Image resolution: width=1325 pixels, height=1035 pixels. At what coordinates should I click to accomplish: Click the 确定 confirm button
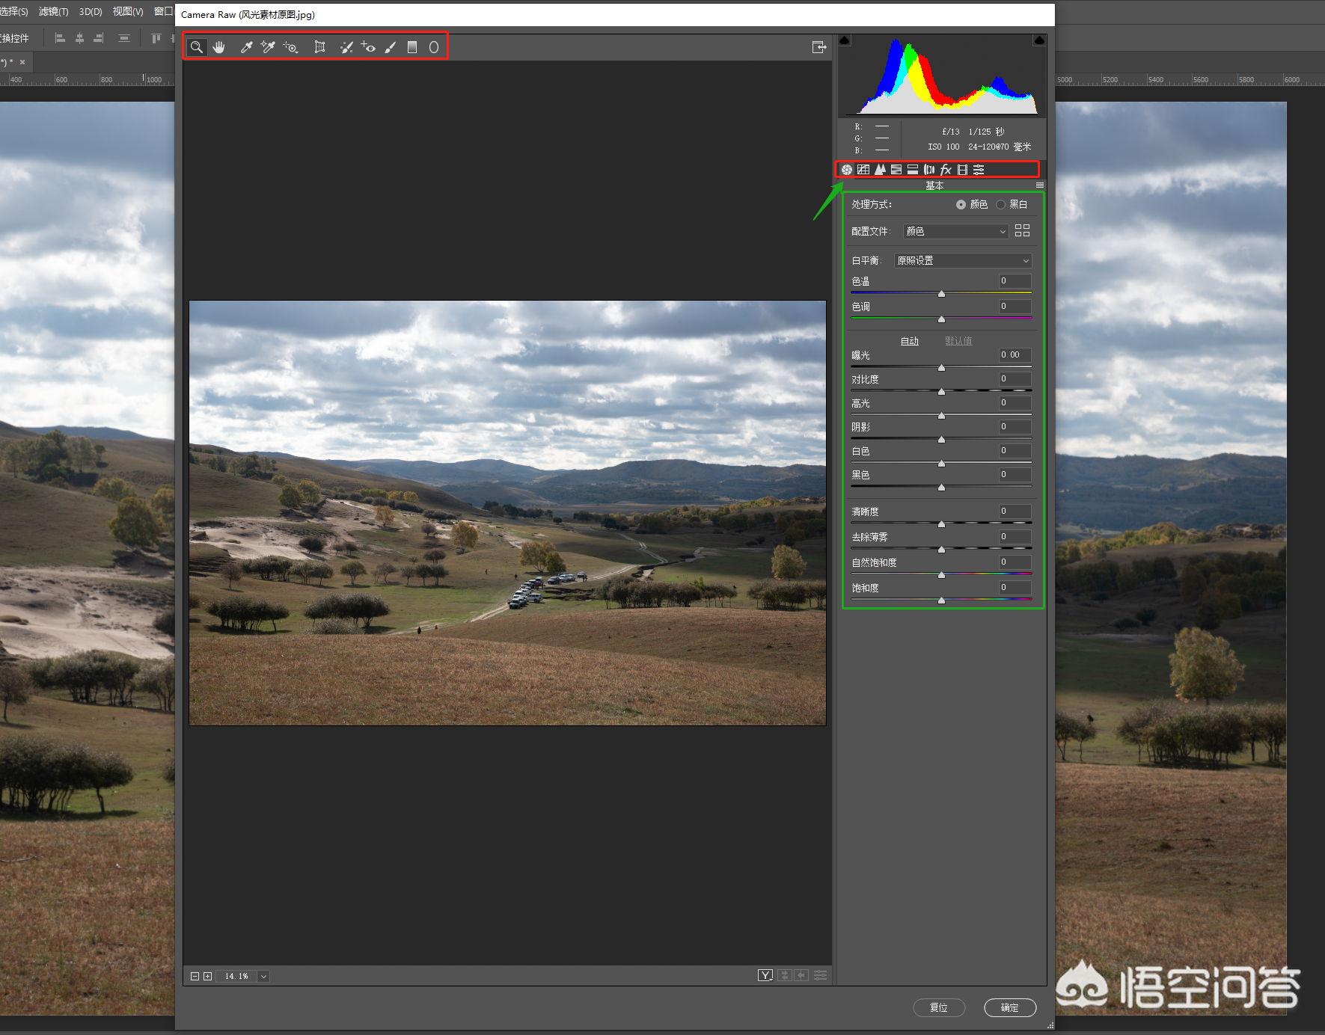pos(1009,1007)
